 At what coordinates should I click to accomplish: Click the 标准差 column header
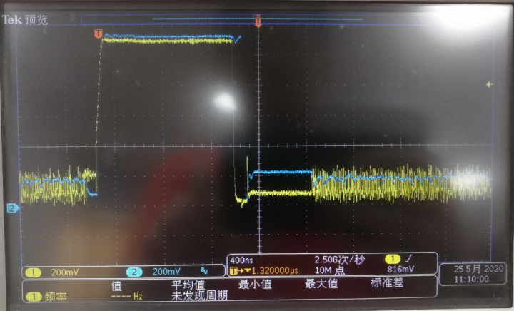[387, 282]
